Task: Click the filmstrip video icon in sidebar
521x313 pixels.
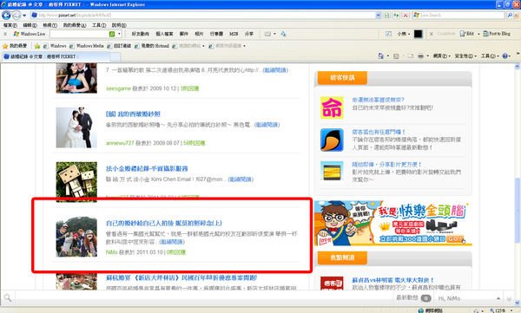Action: [x=332, y=172]
